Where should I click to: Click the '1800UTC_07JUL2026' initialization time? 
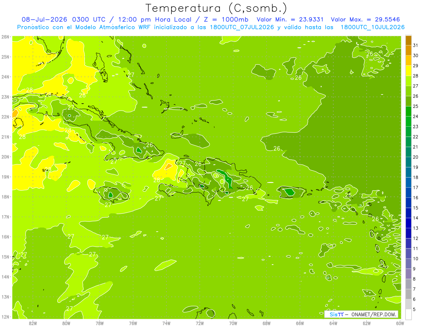(x=242, y=27)
